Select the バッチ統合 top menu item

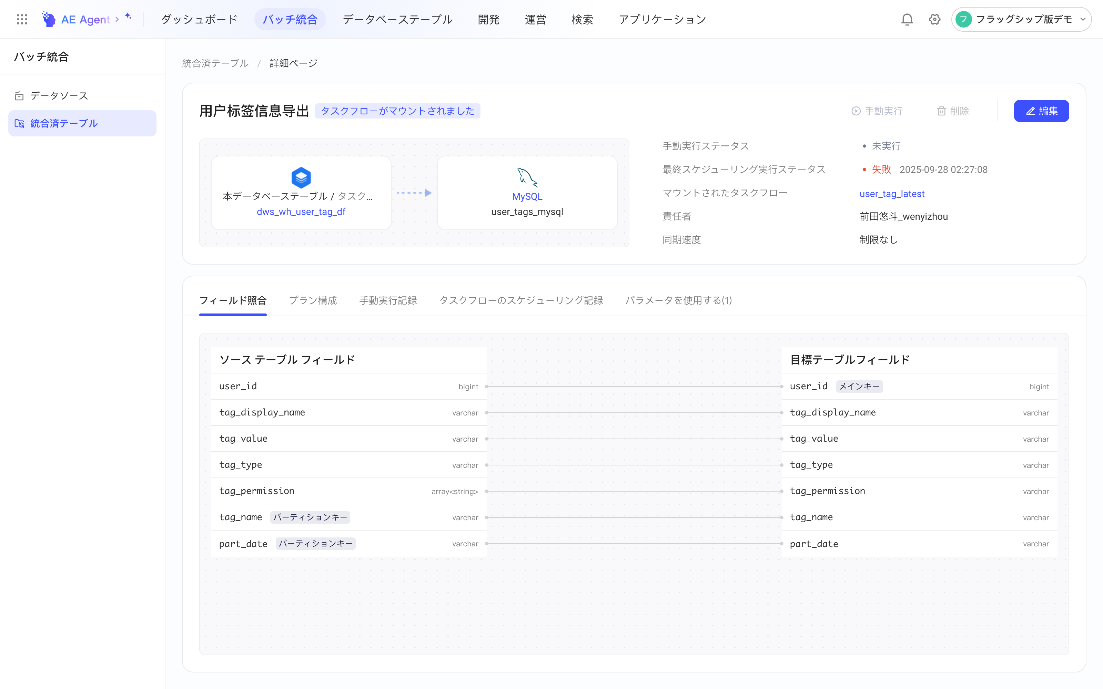[290, 19]
